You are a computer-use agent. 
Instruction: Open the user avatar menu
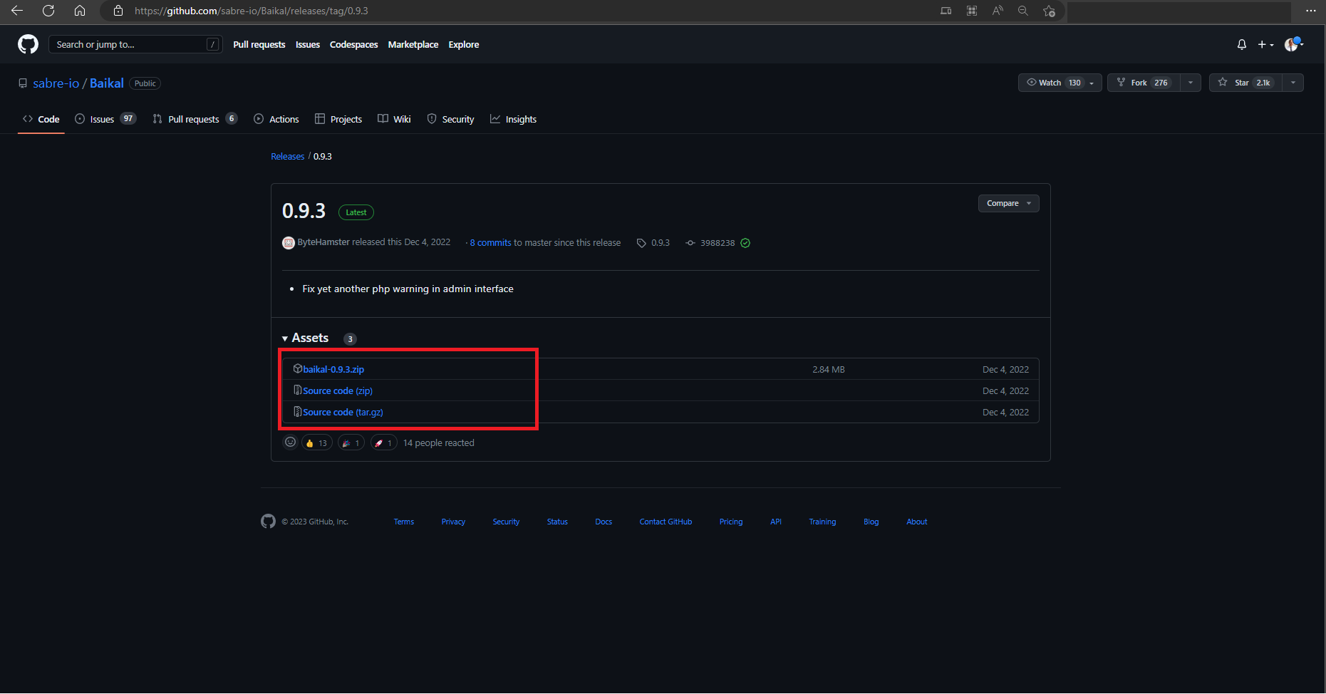tap(1293, 44)
